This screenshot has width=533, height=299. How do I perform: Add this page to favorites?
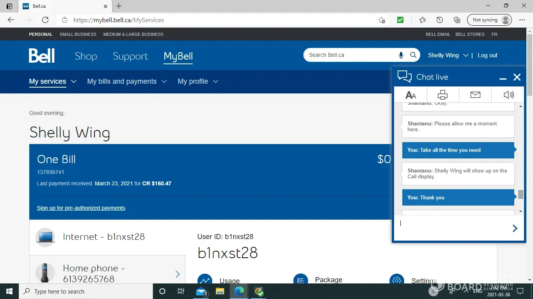382,20
